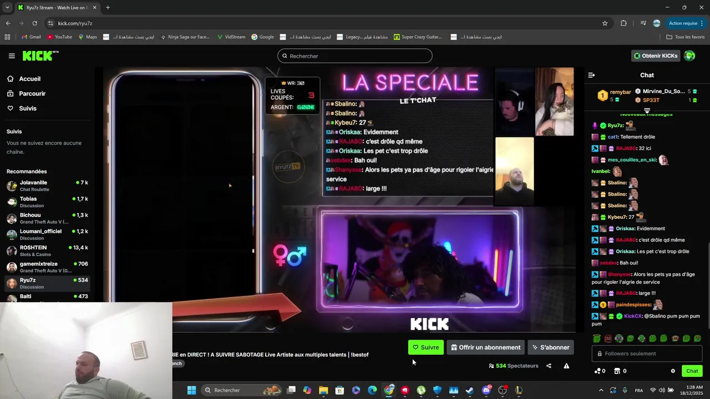Click Offrir un abonnement button
The width and height of the screenshot is (710, 399).
click(485, 347)
